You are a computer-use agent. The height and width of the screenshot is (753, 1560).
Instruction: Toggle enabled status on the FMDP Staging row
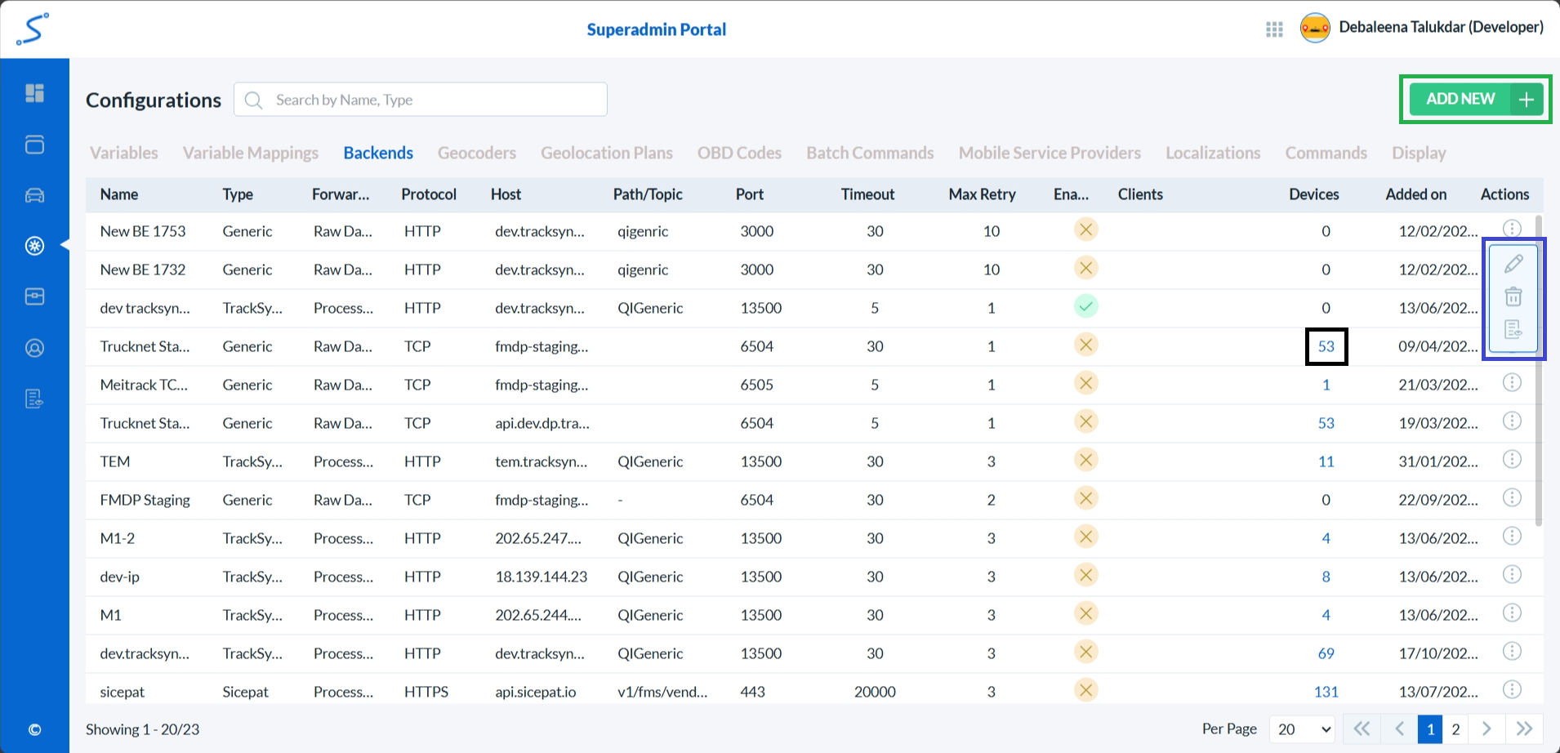[1086, 498]
